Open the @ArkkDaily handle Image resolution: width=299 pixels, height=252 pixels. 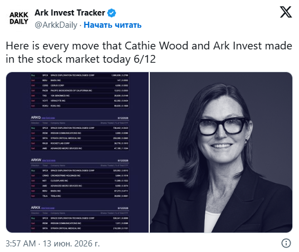[56, 25]
